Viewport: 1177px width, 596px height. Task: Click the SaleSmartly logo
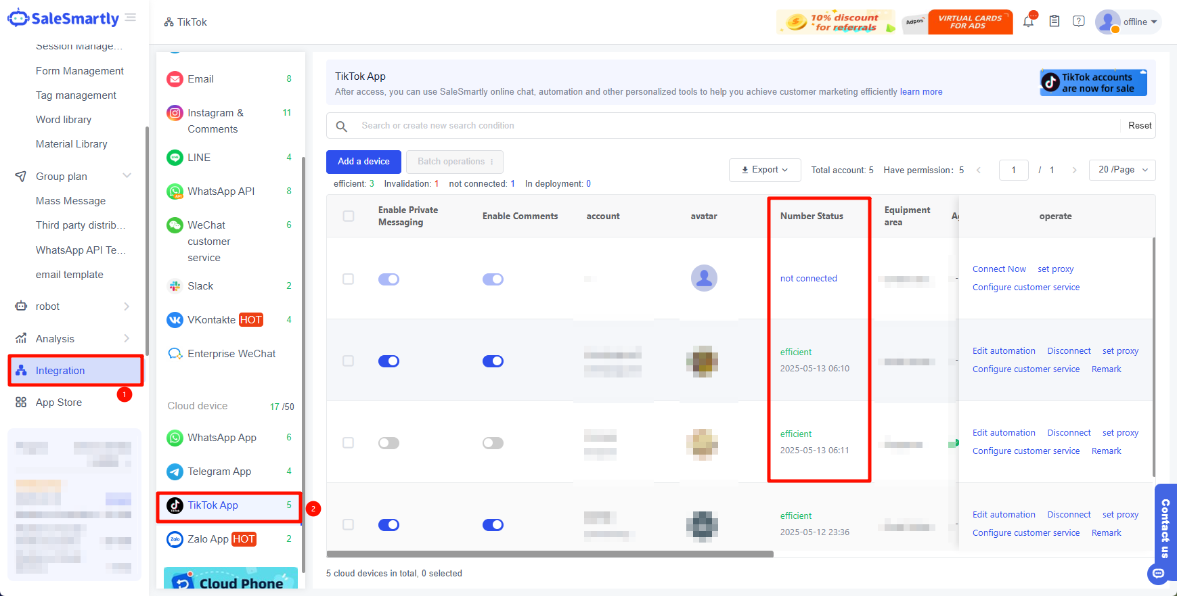click(x=63, y=18)
